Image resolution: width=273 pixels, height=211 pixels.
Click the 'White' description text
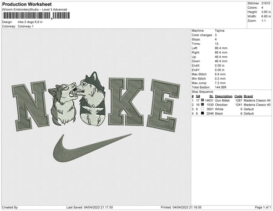[x=219, y=109]
